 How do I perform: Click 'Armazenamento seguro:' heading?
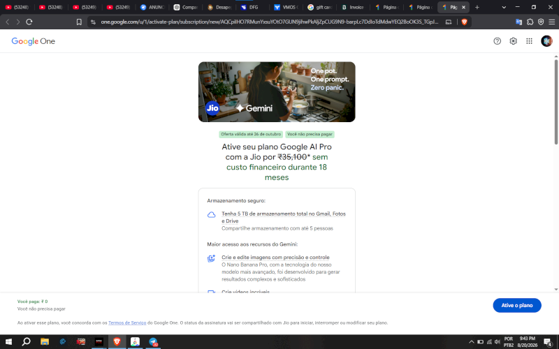point(236,200)
